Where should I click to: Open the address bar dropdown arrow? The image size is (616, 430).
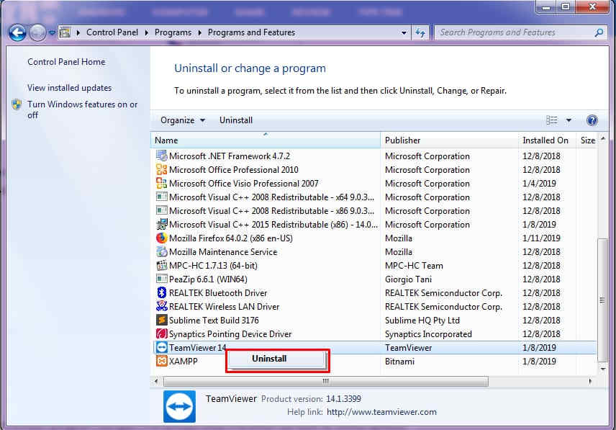[404, 32]
